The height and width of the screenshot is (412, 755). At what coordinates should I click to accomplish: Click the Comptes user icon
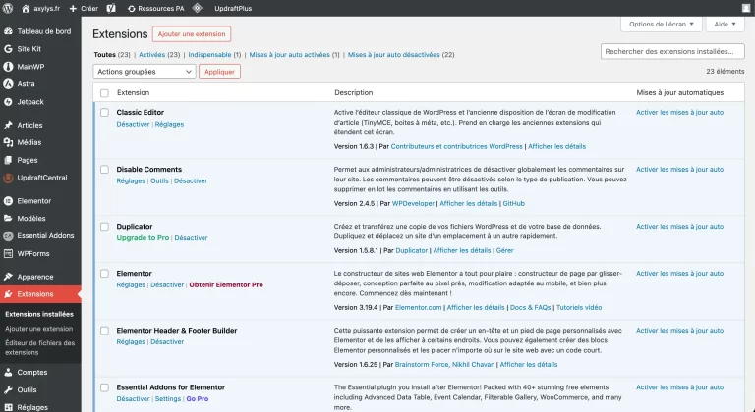tap(8, 373)
